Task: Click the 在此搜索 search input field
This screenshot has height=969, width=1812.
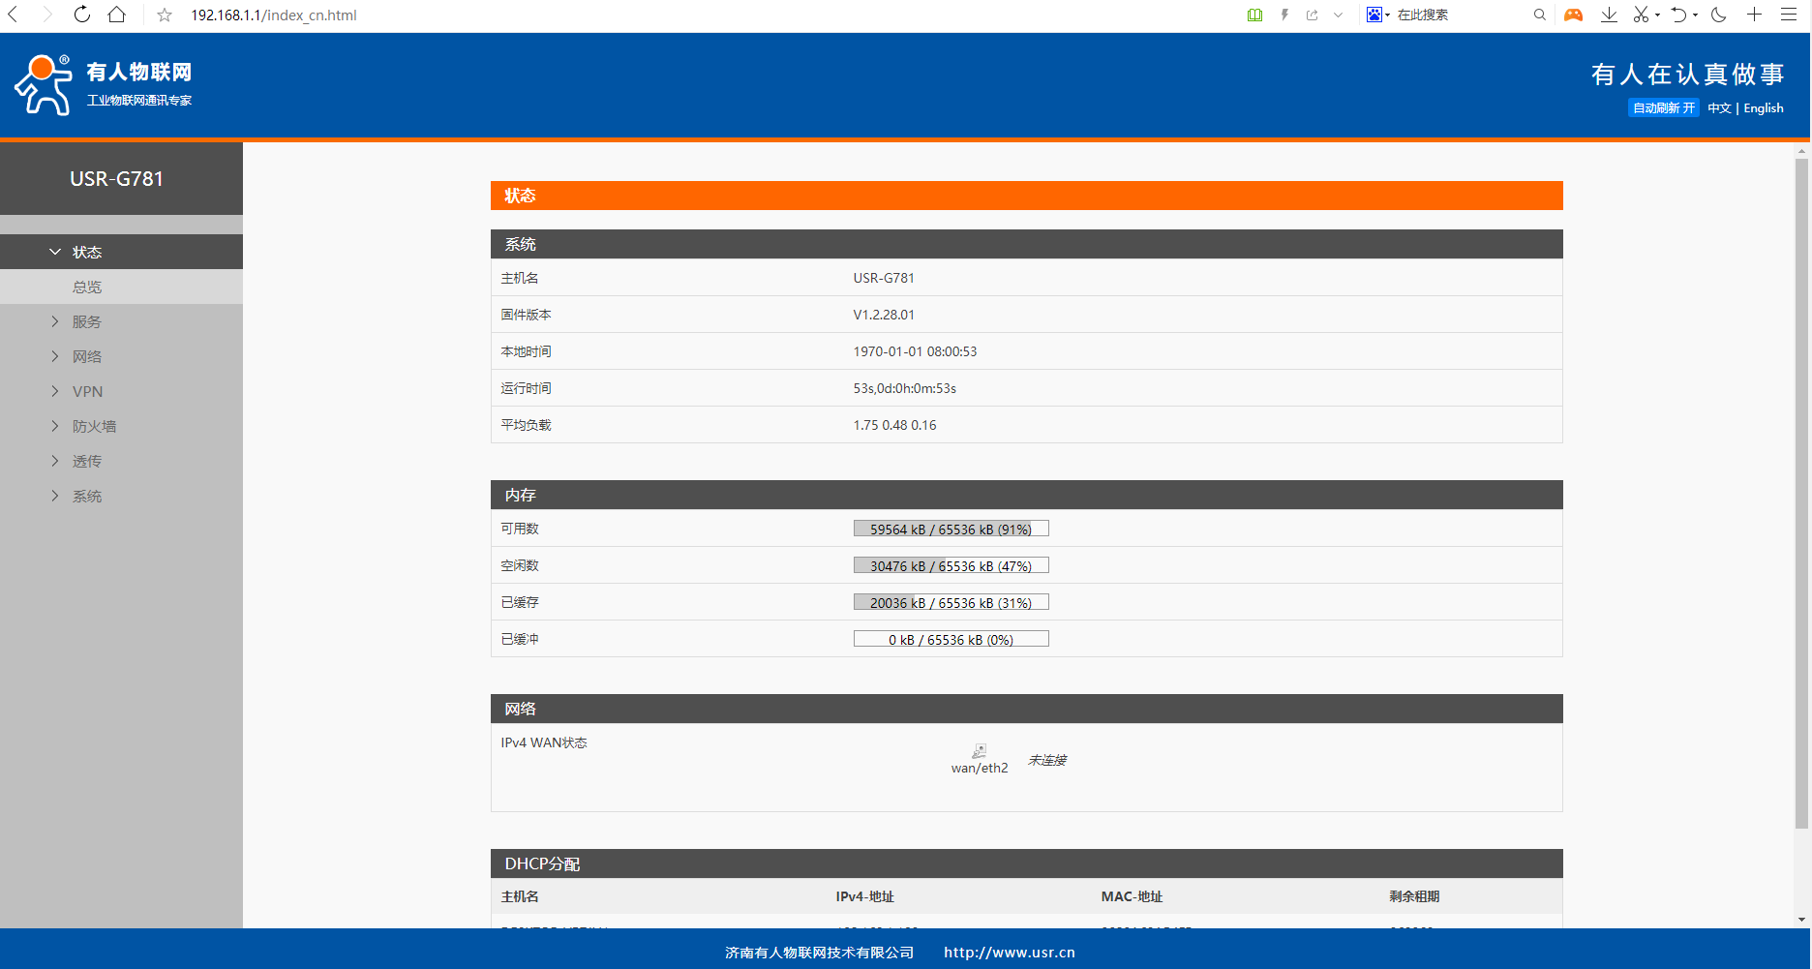Action: point(1457,15)
